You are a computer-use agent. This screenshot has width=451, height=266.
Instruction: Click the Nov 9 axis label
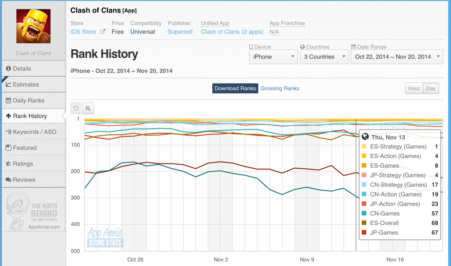point(307,259)
